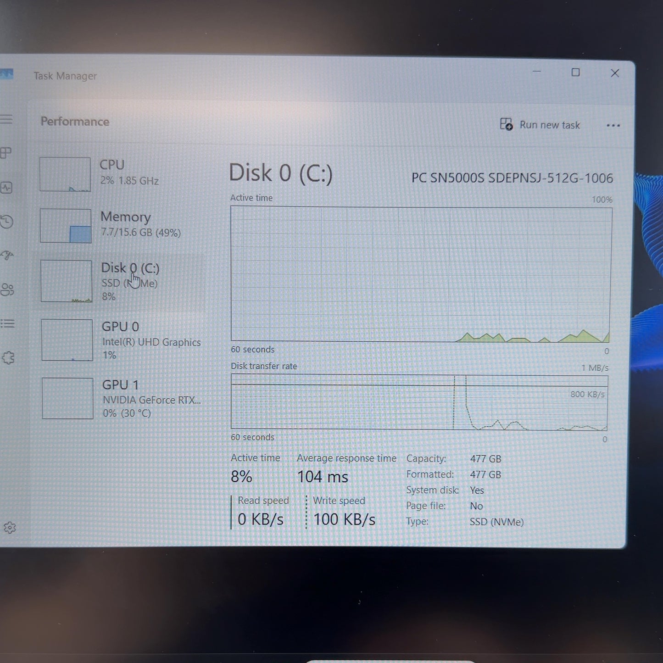Select GPU 1 NVIDIA GeForce RTX entry
This screenshot has height=663, width=663.
pyautogui.click(x=122, y=398)
